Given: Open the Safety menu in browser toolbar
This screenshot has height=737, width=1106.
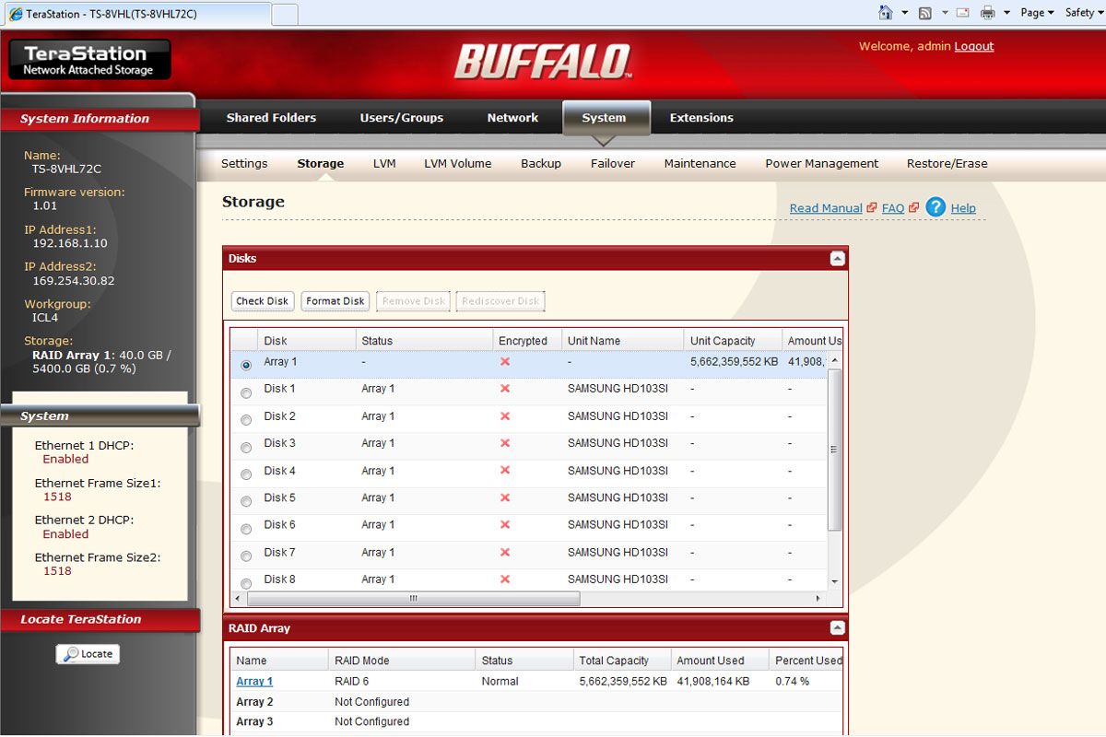Looking at the screenshot, I should point(1084,13).
